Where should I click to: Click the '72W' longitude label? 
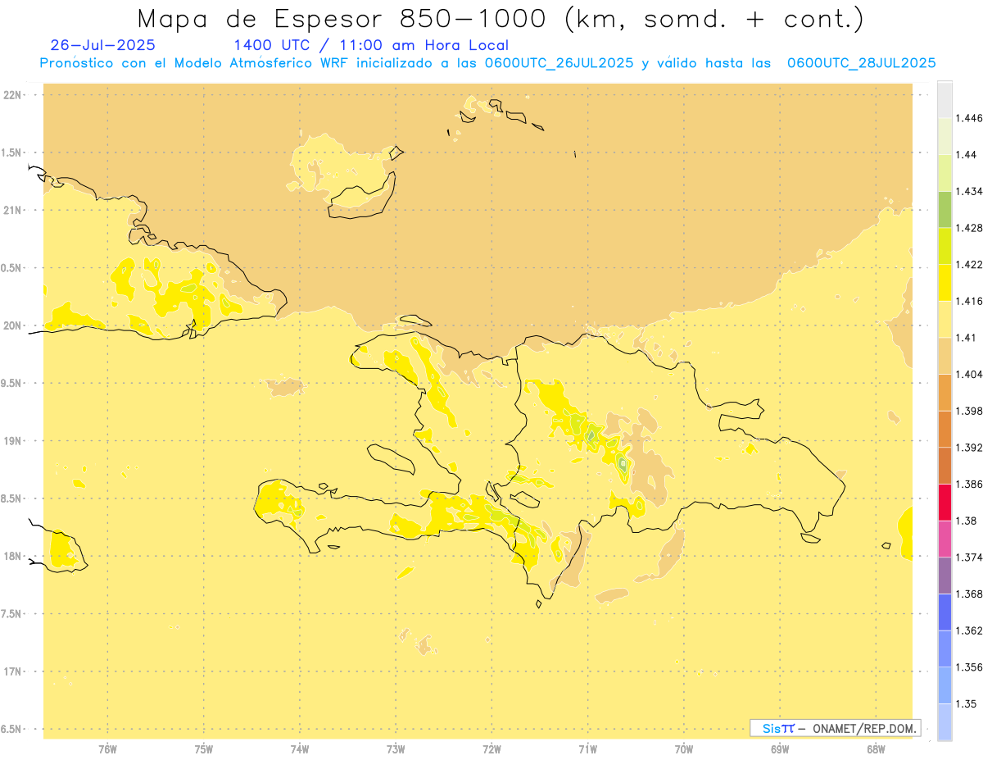(x=492, y=749)
